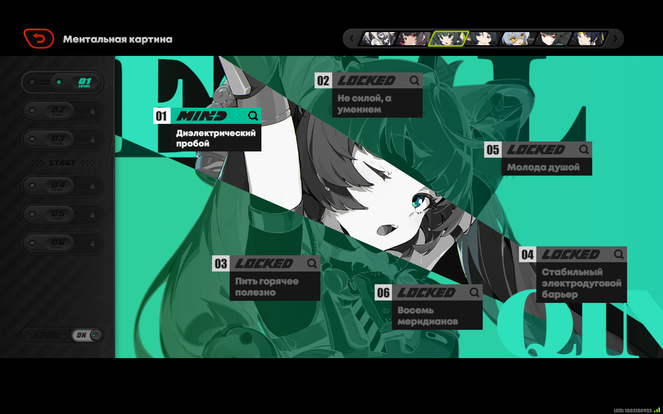Open magnifier on 01 MIND card

click(x=253, y=116)
